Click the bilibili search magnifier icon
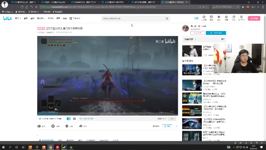The width and height of the screenshot is (266, 150). click(167, 19)
